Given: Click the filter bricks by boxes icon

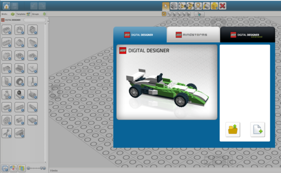Looking at the screenshot, I should click(22, 168).
